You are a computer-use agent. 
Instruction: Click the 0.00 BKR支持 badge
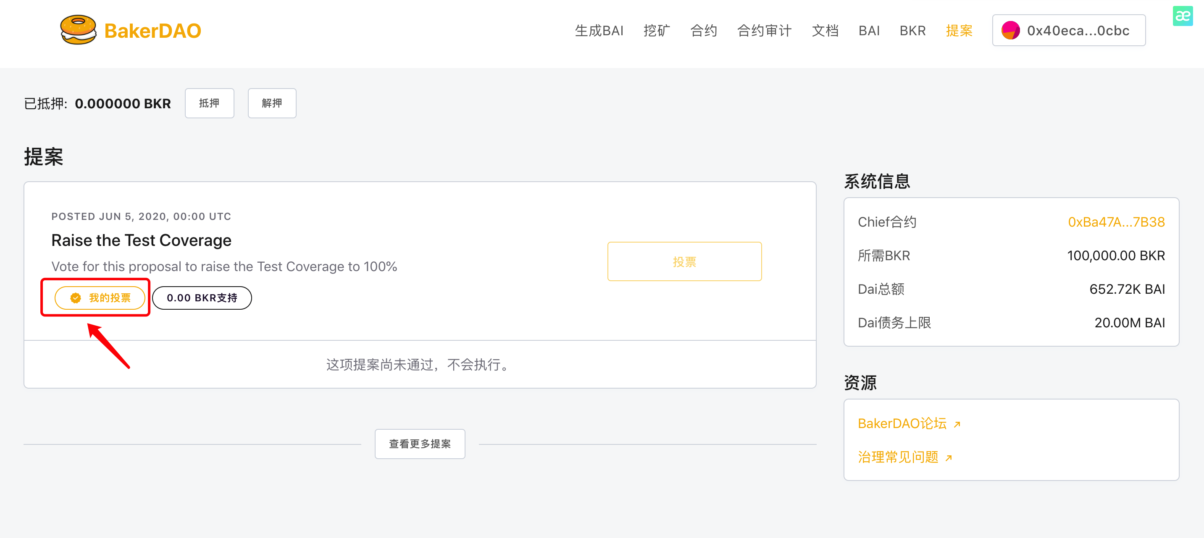[202, 298]
